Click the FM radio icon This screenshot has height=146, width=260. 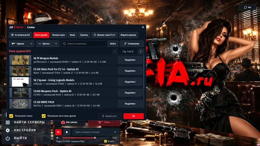[x=58, y=132]
